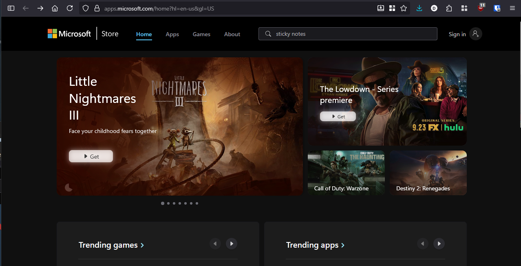Select the last carousel pagination dot
The image size is (521, 266).
coord(197,203)
